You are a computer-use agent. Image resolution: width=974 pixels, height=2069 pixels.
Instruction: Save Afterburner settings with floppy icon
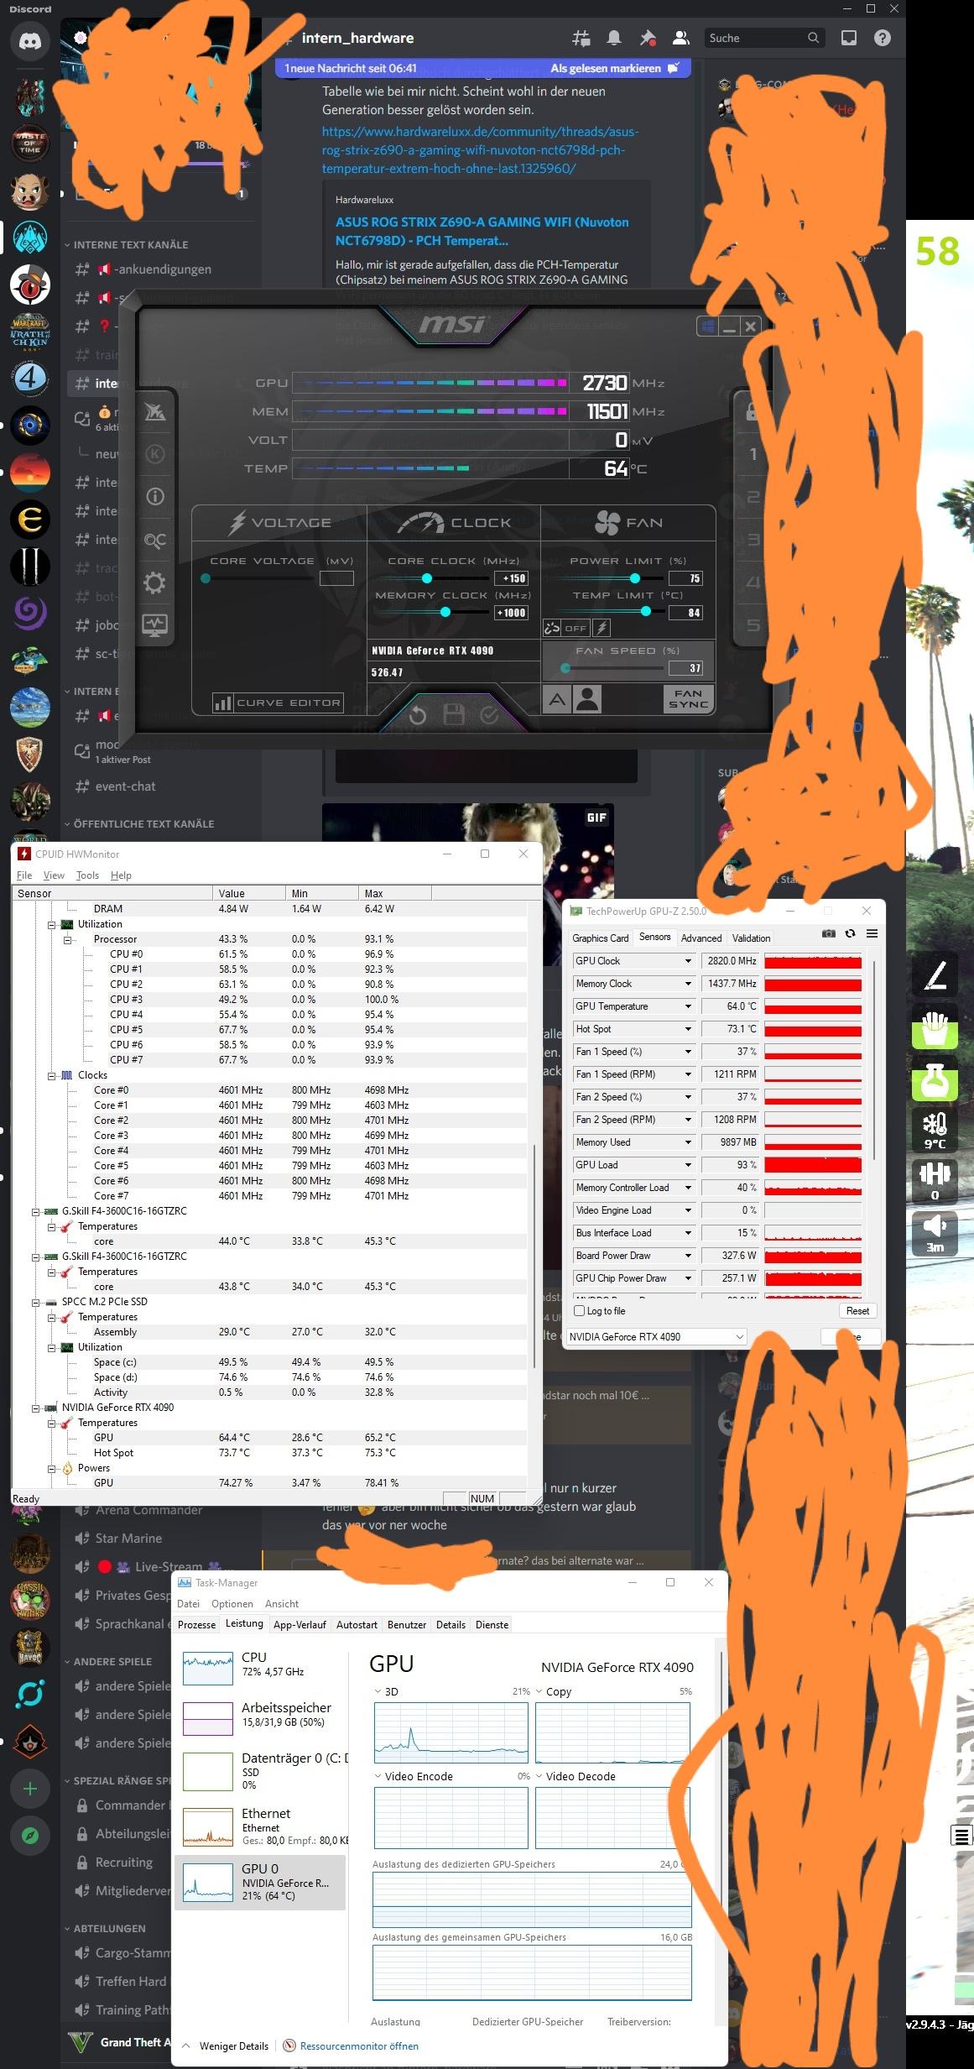point(454,715)
